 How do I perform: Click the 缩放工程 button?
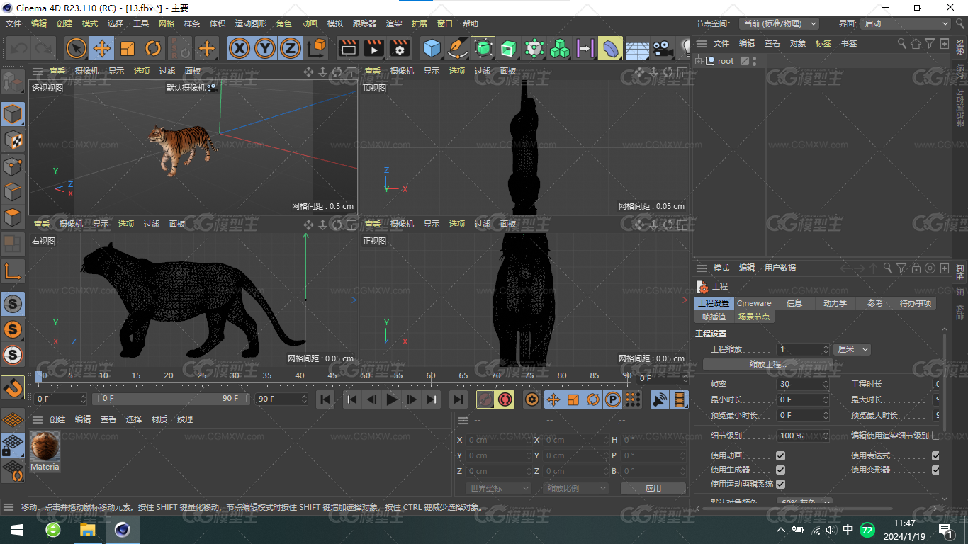(768, 364)
